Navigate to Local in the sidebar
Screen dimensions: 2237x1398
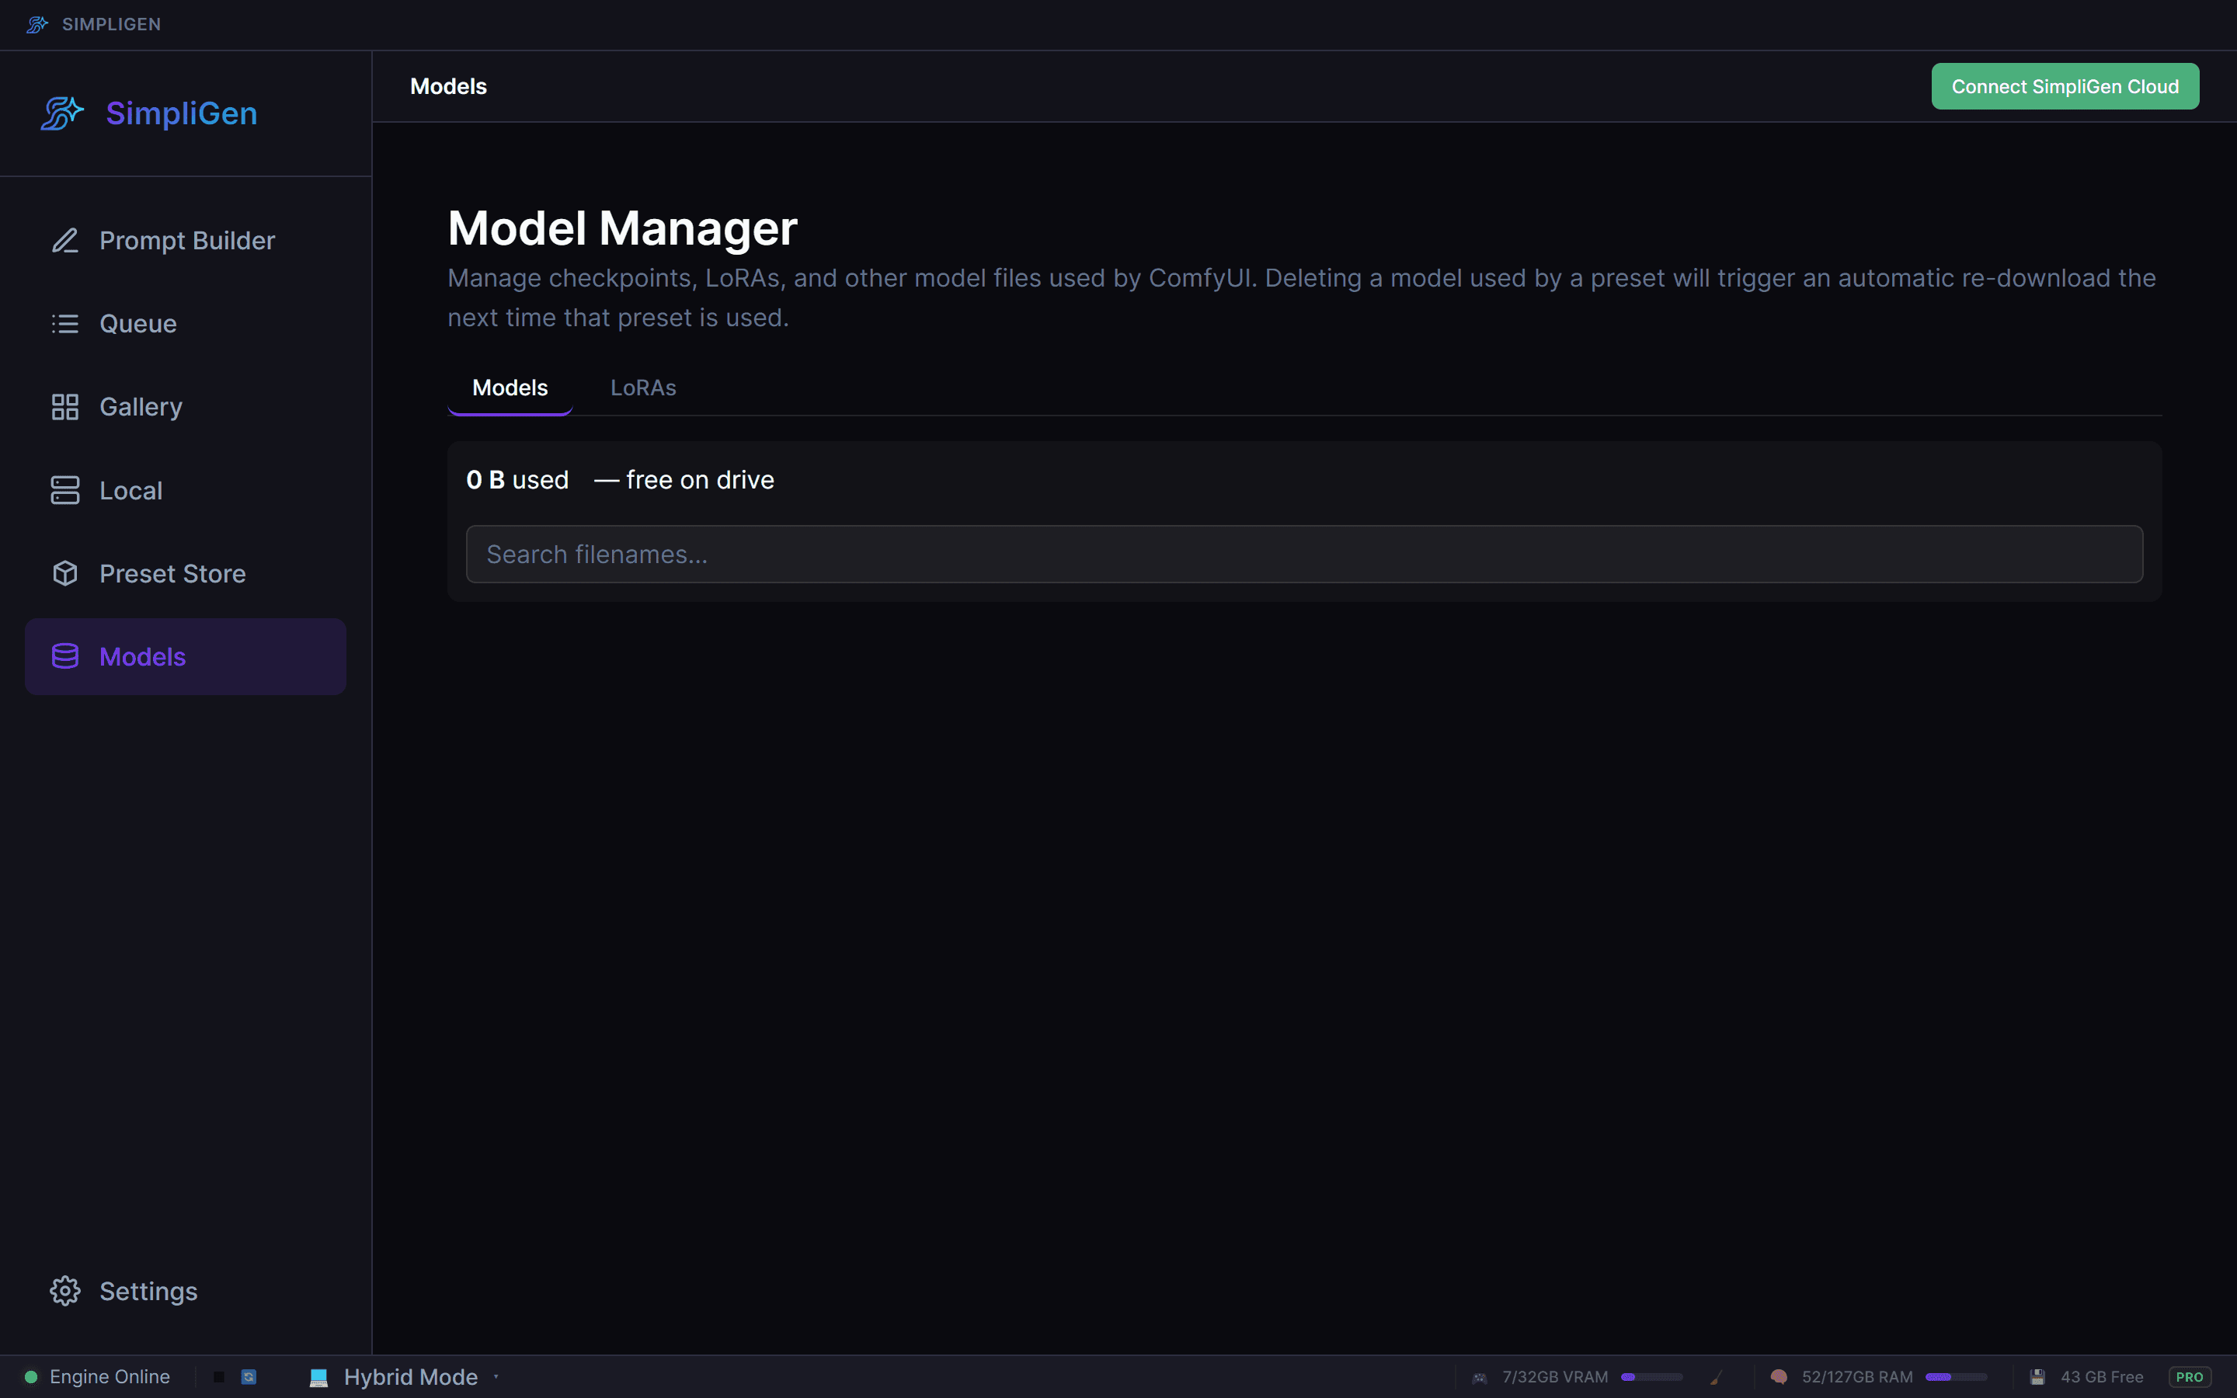point(186,490)
